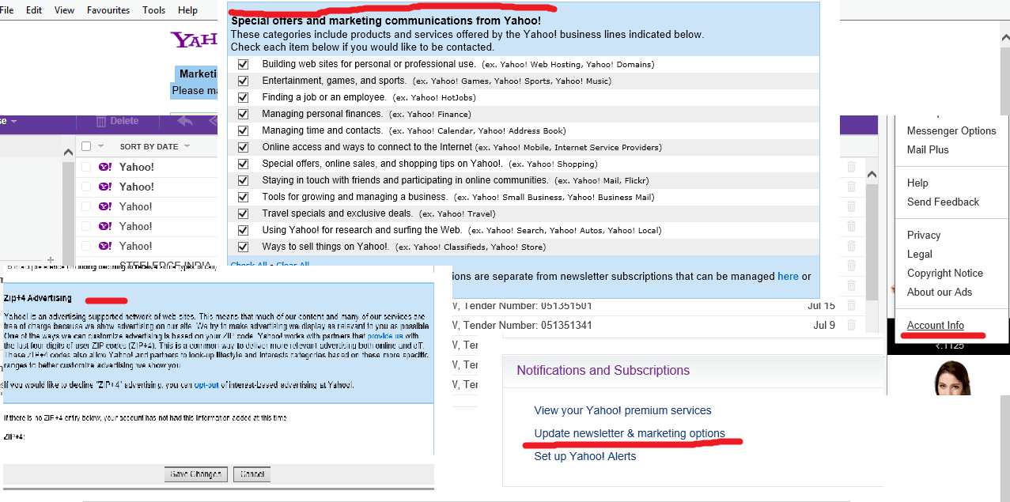1010x502 pixels.
Task: Click the Save Changes button
Action: pos(196,474)
